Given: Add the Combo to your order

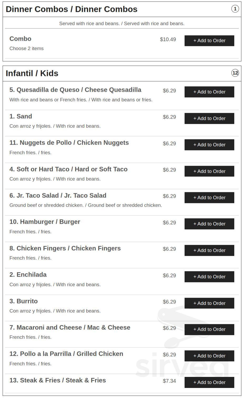Looking at the screenshot, I should [x=209, y=41].
